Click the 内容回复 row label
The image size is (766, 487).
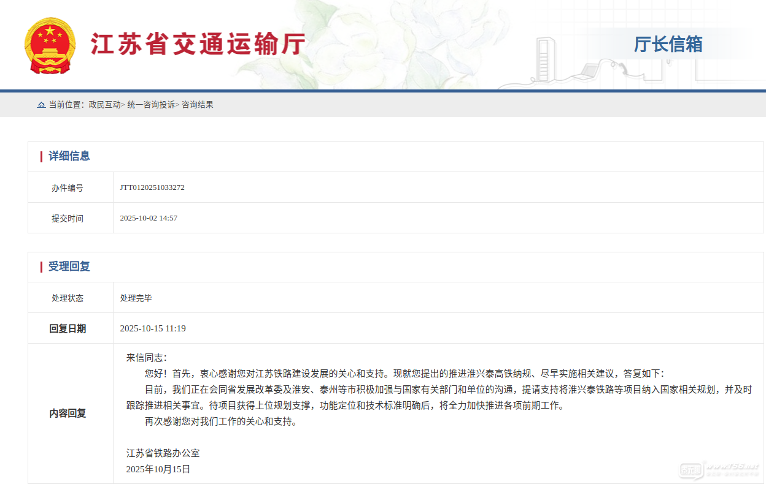click(68, 413)
